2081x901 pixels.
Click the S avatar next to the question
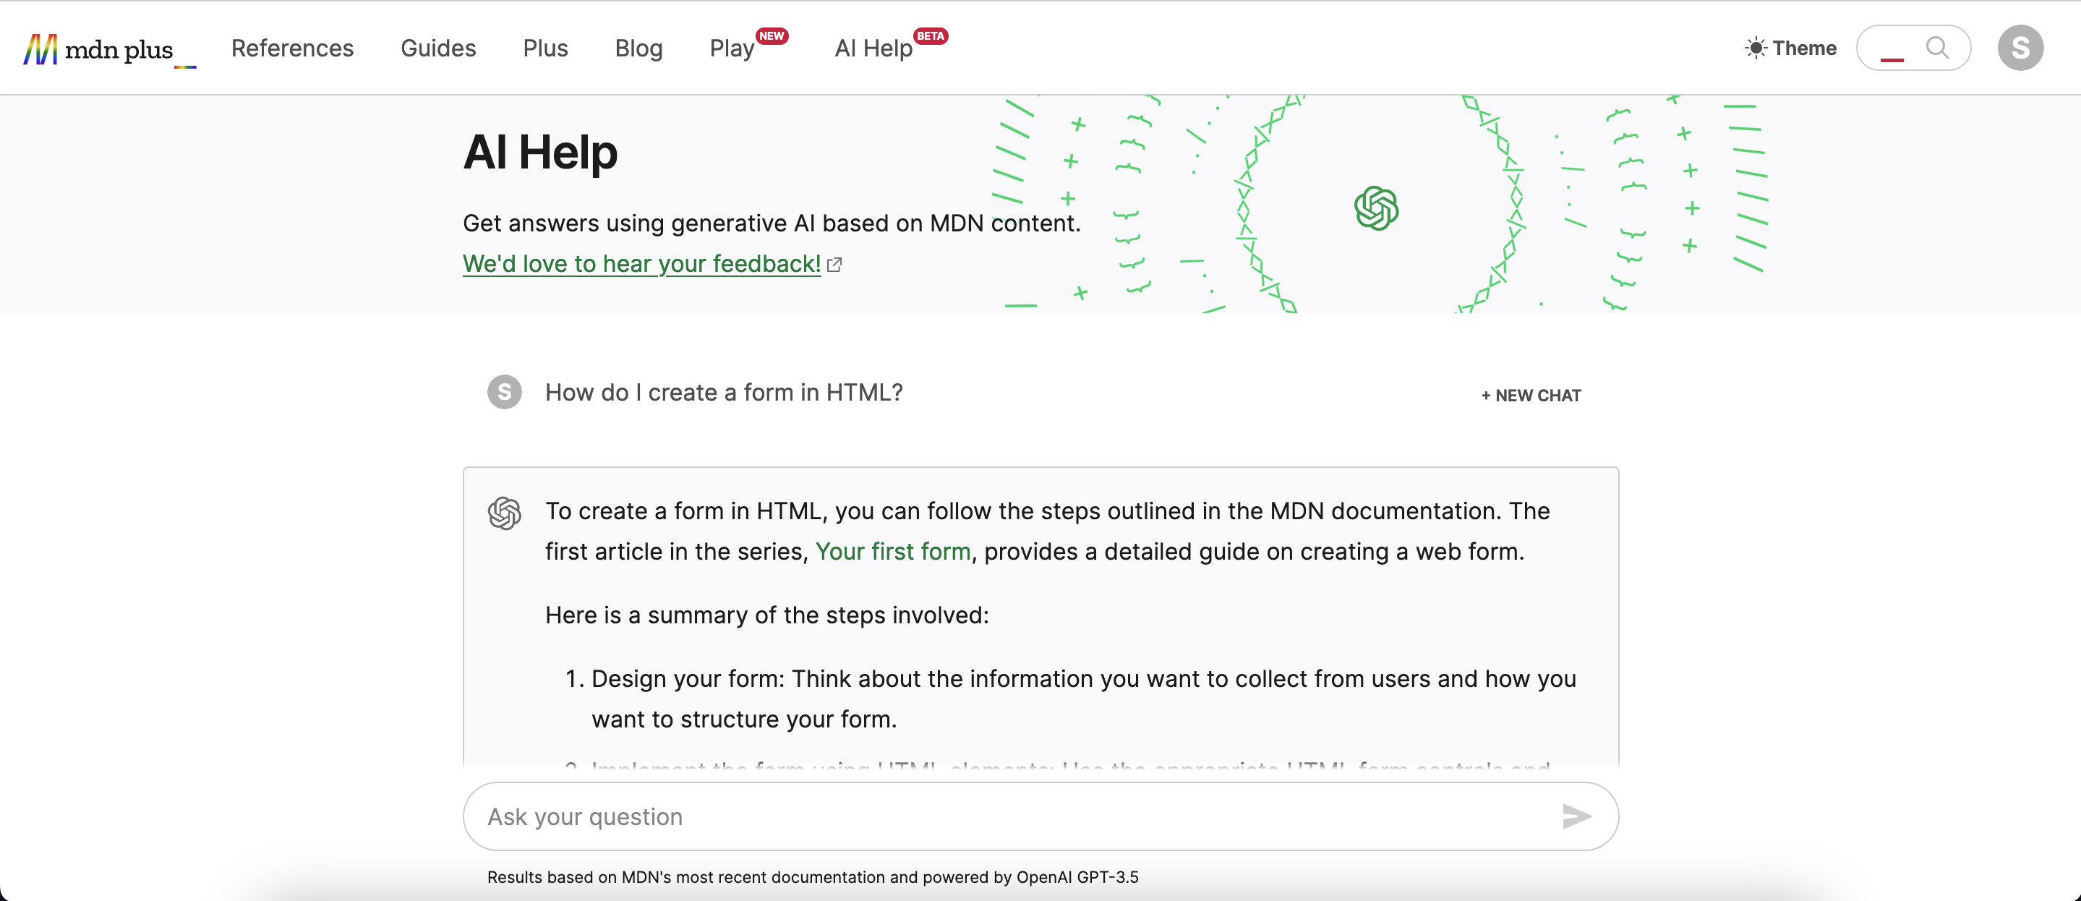tap(504, 392)
